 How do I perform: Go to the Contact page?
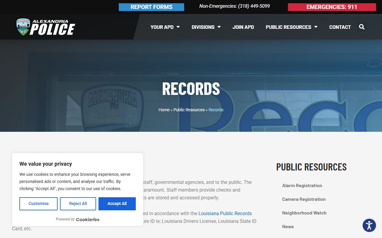(x=340, y=27)
